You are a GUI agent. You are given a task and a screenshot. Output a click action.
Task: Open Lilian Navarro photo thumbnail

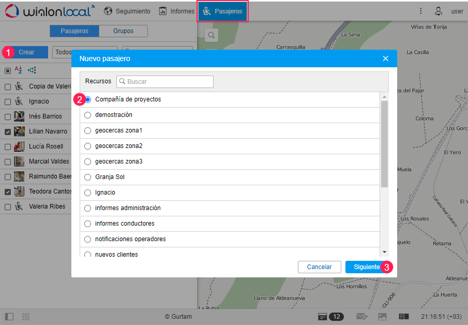[x=19, y=131]
